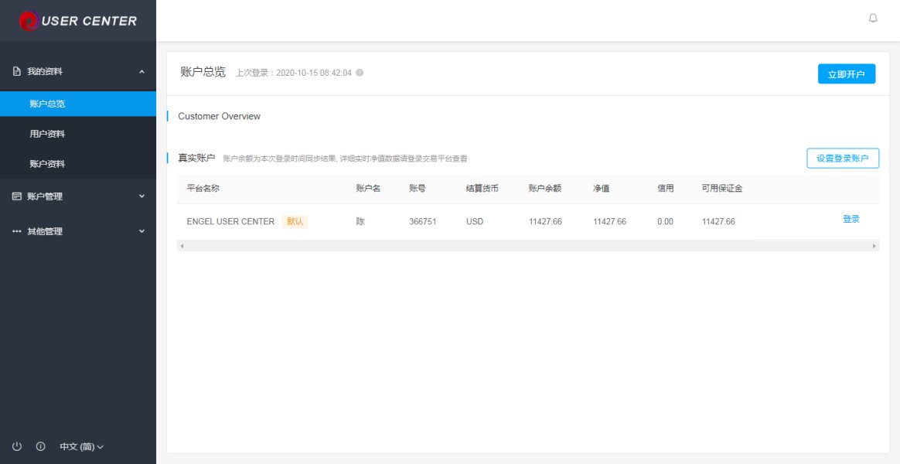The width and height of the screenshot is (900, 464).
Task: Click the table's right scroll arrow
Action: tap(874, 246)
